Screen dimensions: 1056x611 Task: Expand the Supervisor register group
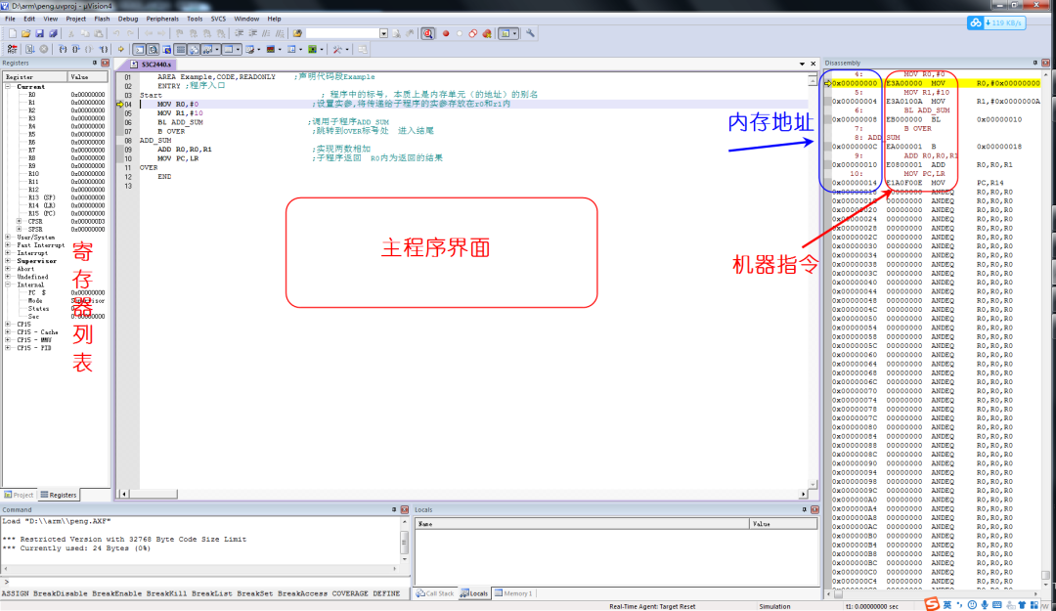[x=8, y=261]
